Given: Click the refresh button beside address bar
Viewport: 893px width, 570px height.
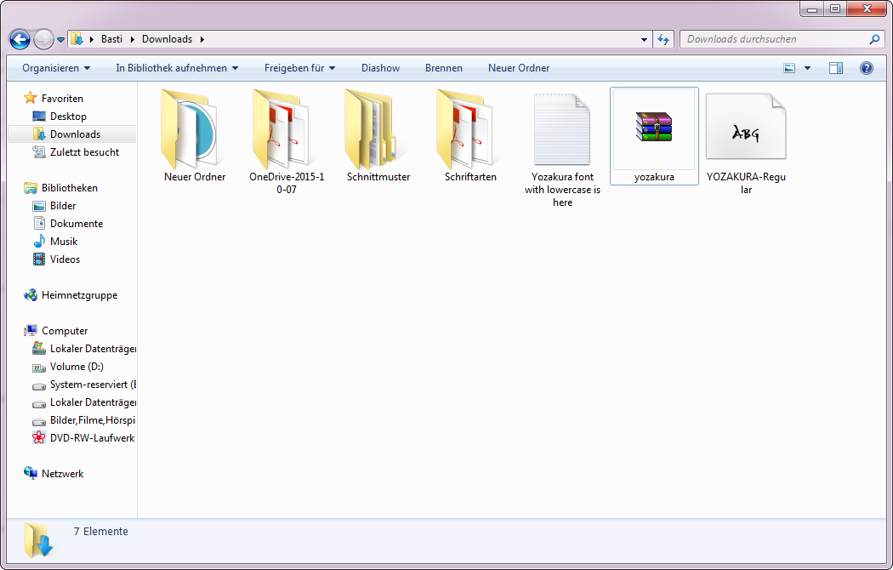Looking at the screenshot, I should (664, 39).
